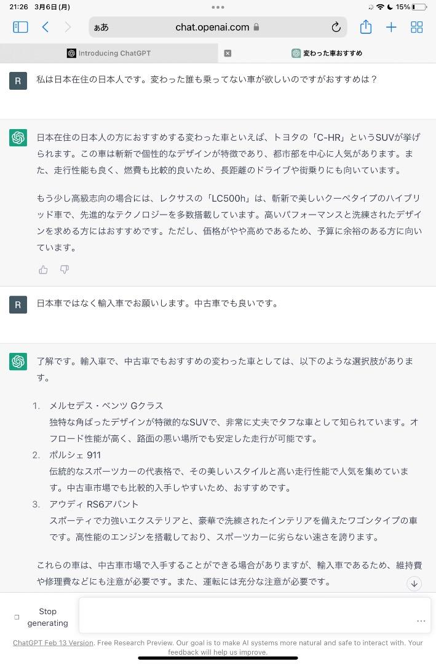Screen dimensions: 436x664
Task: Show the tab overview grid
Action: click(x=417, y=28)
